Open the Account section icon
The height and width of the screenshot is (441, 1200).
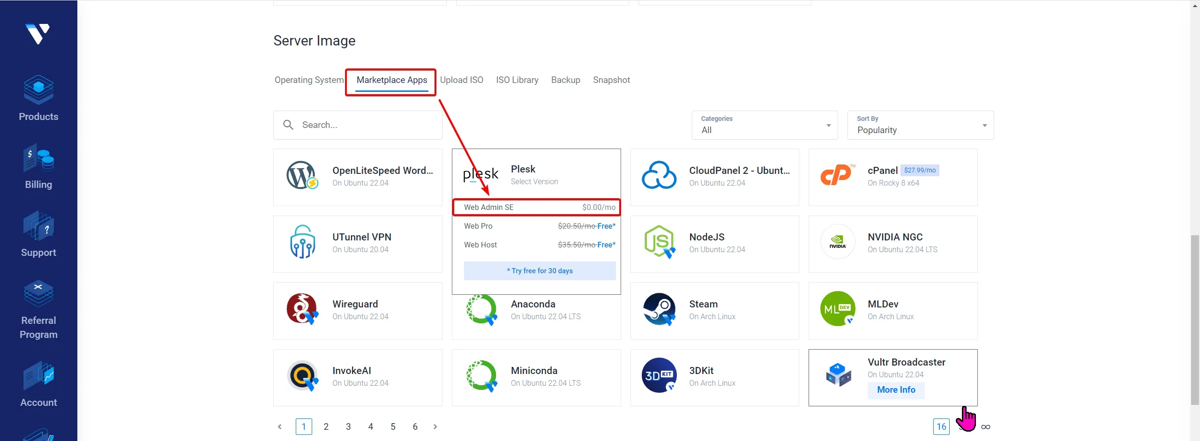tap(38, 375)
